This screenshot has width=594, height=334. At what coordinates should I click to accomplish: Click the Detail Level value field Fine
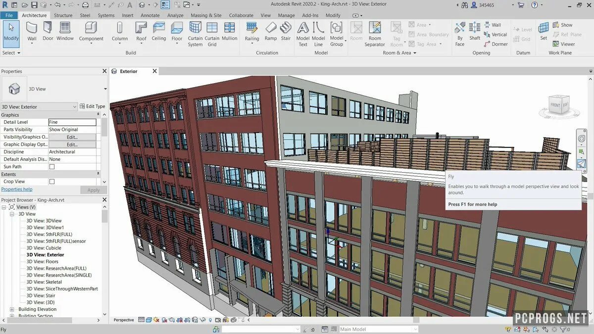coord(72,122)
